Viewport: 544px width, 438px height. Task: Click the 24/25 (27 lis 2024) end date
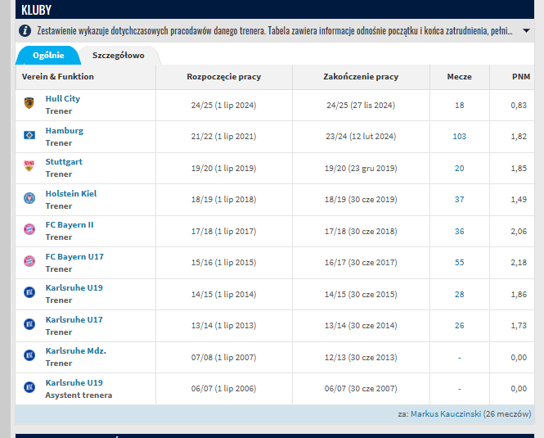click(361, 106)
